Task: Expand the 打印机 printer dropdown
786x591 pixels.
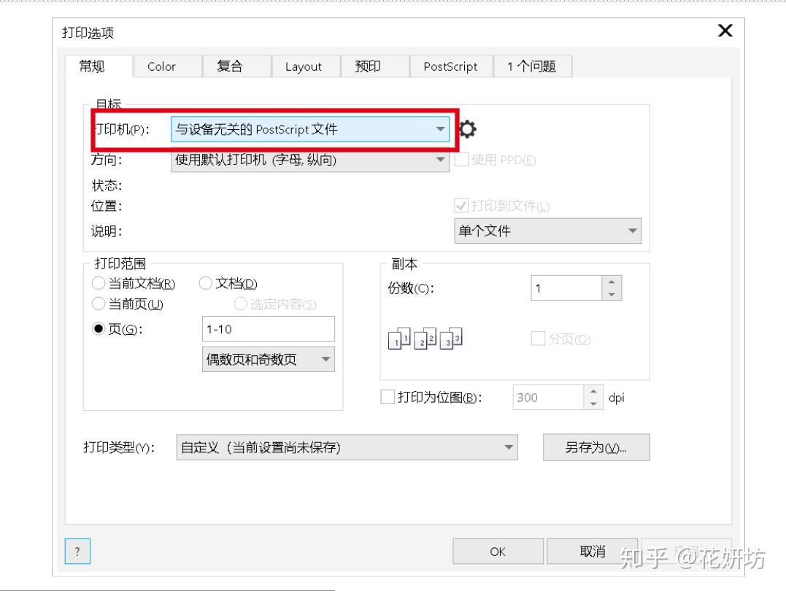Action: (x=310, y=129)
